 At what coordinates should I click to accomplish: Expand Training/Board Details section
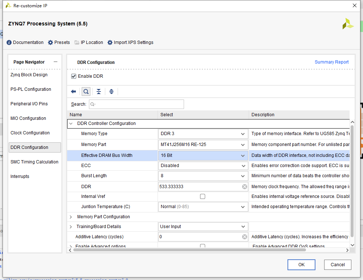[x=71, y=227]
